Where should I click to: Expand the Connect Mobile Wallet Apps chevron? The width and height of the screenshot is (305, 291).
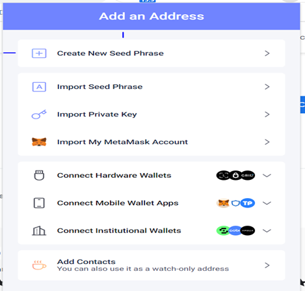267,203
